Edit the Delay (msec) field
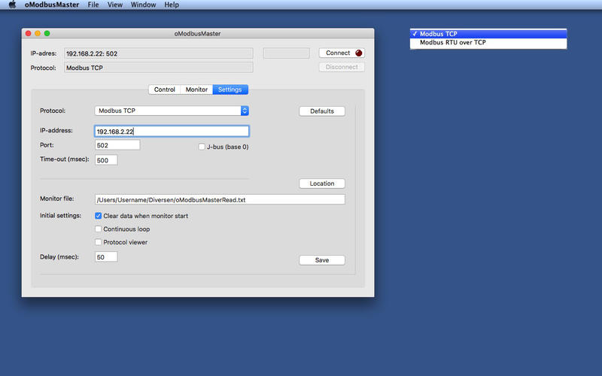602x376 pixels. 106,257
